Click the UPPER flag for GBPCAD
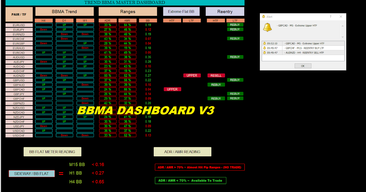The width and height of the screenshot is (366, 192). pos(172,89)
